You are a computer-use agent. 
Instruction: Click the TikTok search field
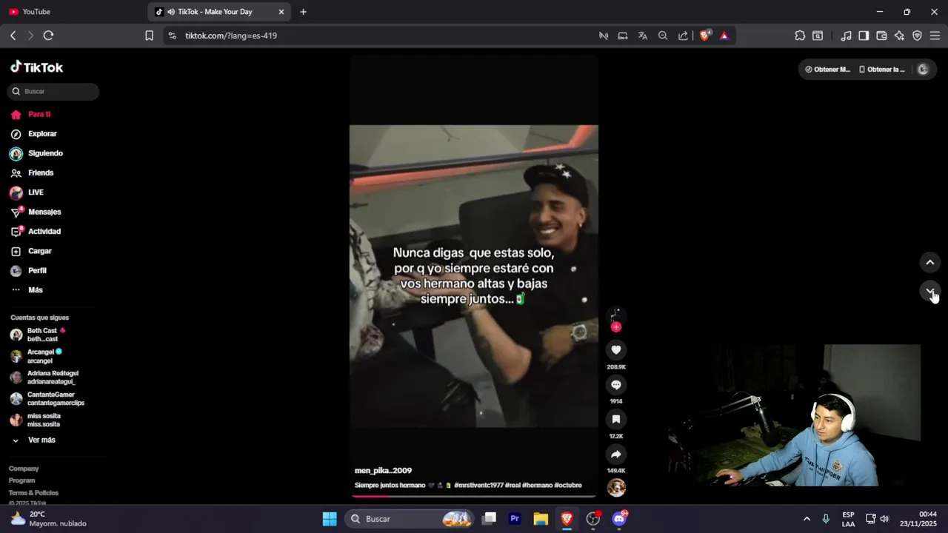[53, 91]
